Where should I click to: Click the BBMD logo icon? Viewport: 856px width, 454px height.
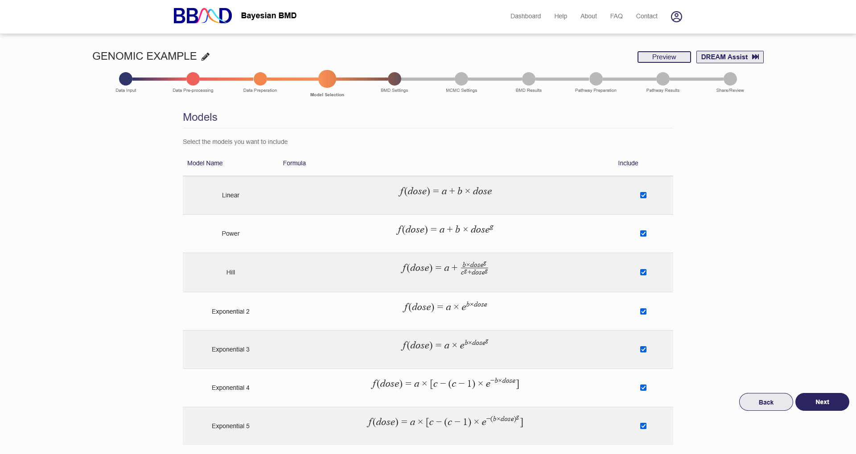(202, 16)
